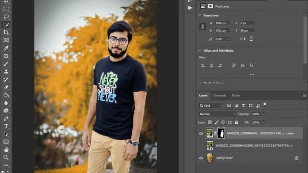Open the Edit Toolbar ellipsis
The height and width of the screenshot is (173, 308).
click(6, 165)
